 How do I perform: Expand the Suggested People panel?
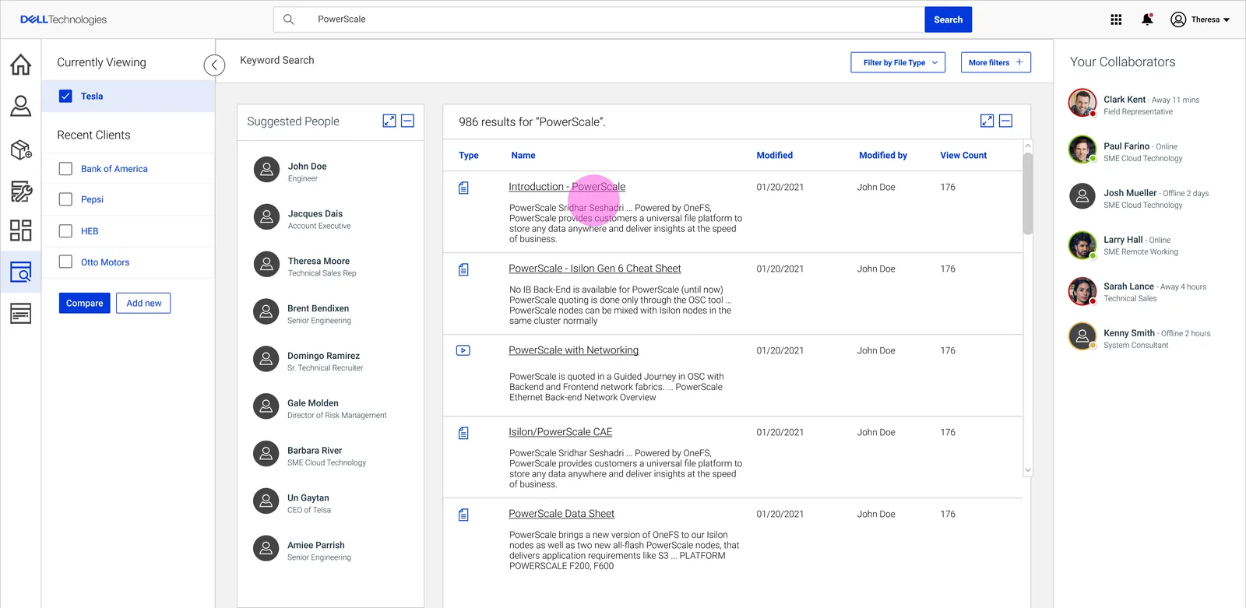(x=389, y=121)
